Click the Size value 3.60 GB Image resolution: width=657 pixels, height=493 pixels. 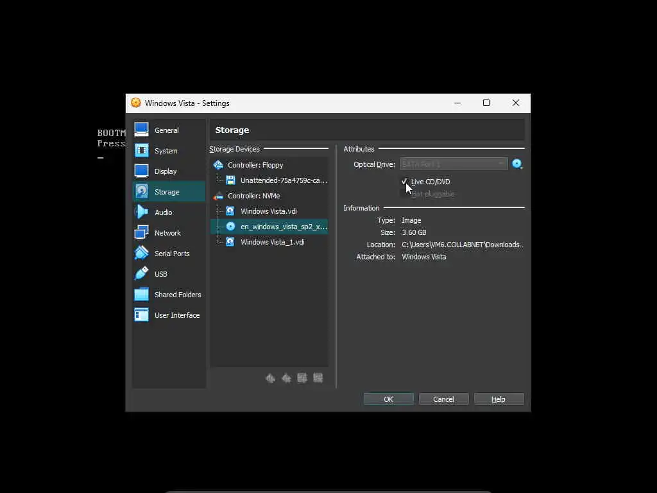point(414,232)
